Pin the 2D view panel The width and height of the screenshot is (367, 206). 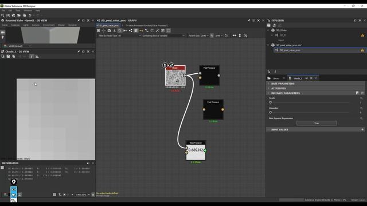click(79, 51)
